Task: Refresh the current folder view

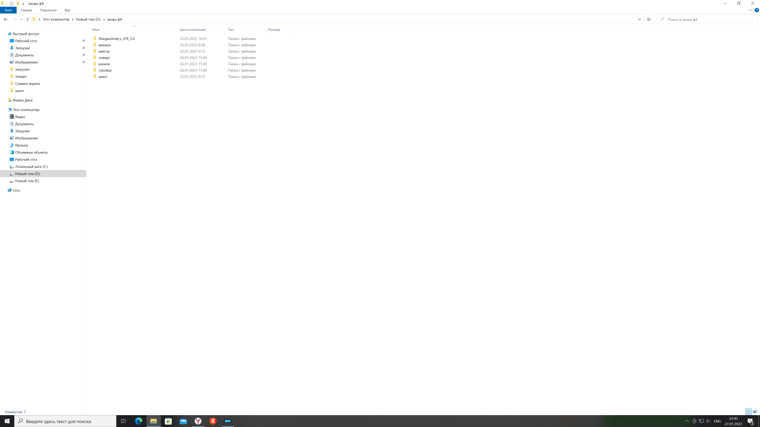Action: 649,19
